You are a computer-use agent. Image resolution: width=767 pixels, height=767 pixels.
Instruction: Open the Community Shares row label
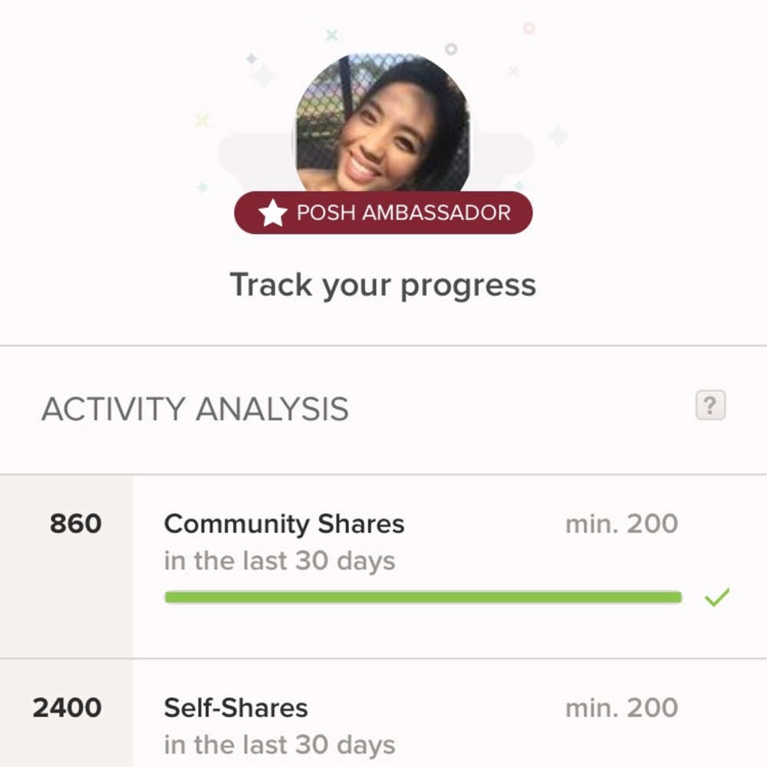(x=284, y=524)
